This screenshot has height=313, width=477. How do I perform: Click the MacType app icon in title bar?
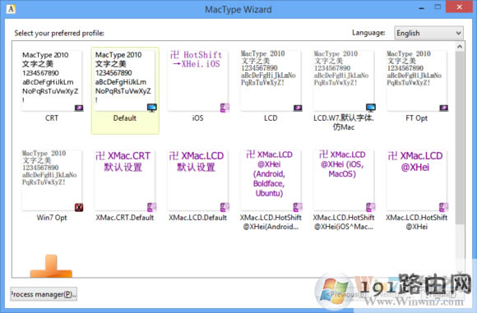point(11,9)
